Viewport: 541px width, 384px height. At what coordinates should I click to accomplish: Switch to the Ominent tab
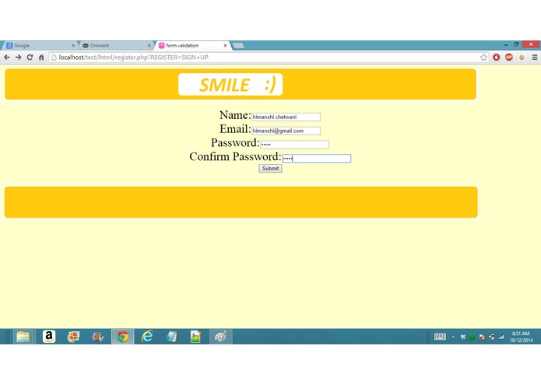pyautogui.click(x=116, y=45)
